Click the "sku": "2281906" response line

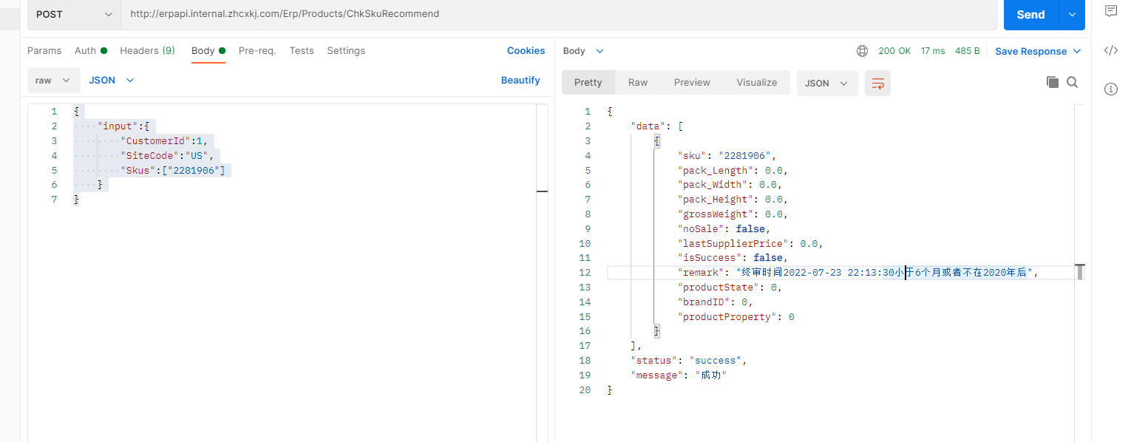pos(727,155)
